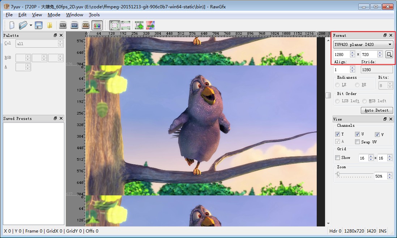Switch to TXT mode

(x=63, y=25)
